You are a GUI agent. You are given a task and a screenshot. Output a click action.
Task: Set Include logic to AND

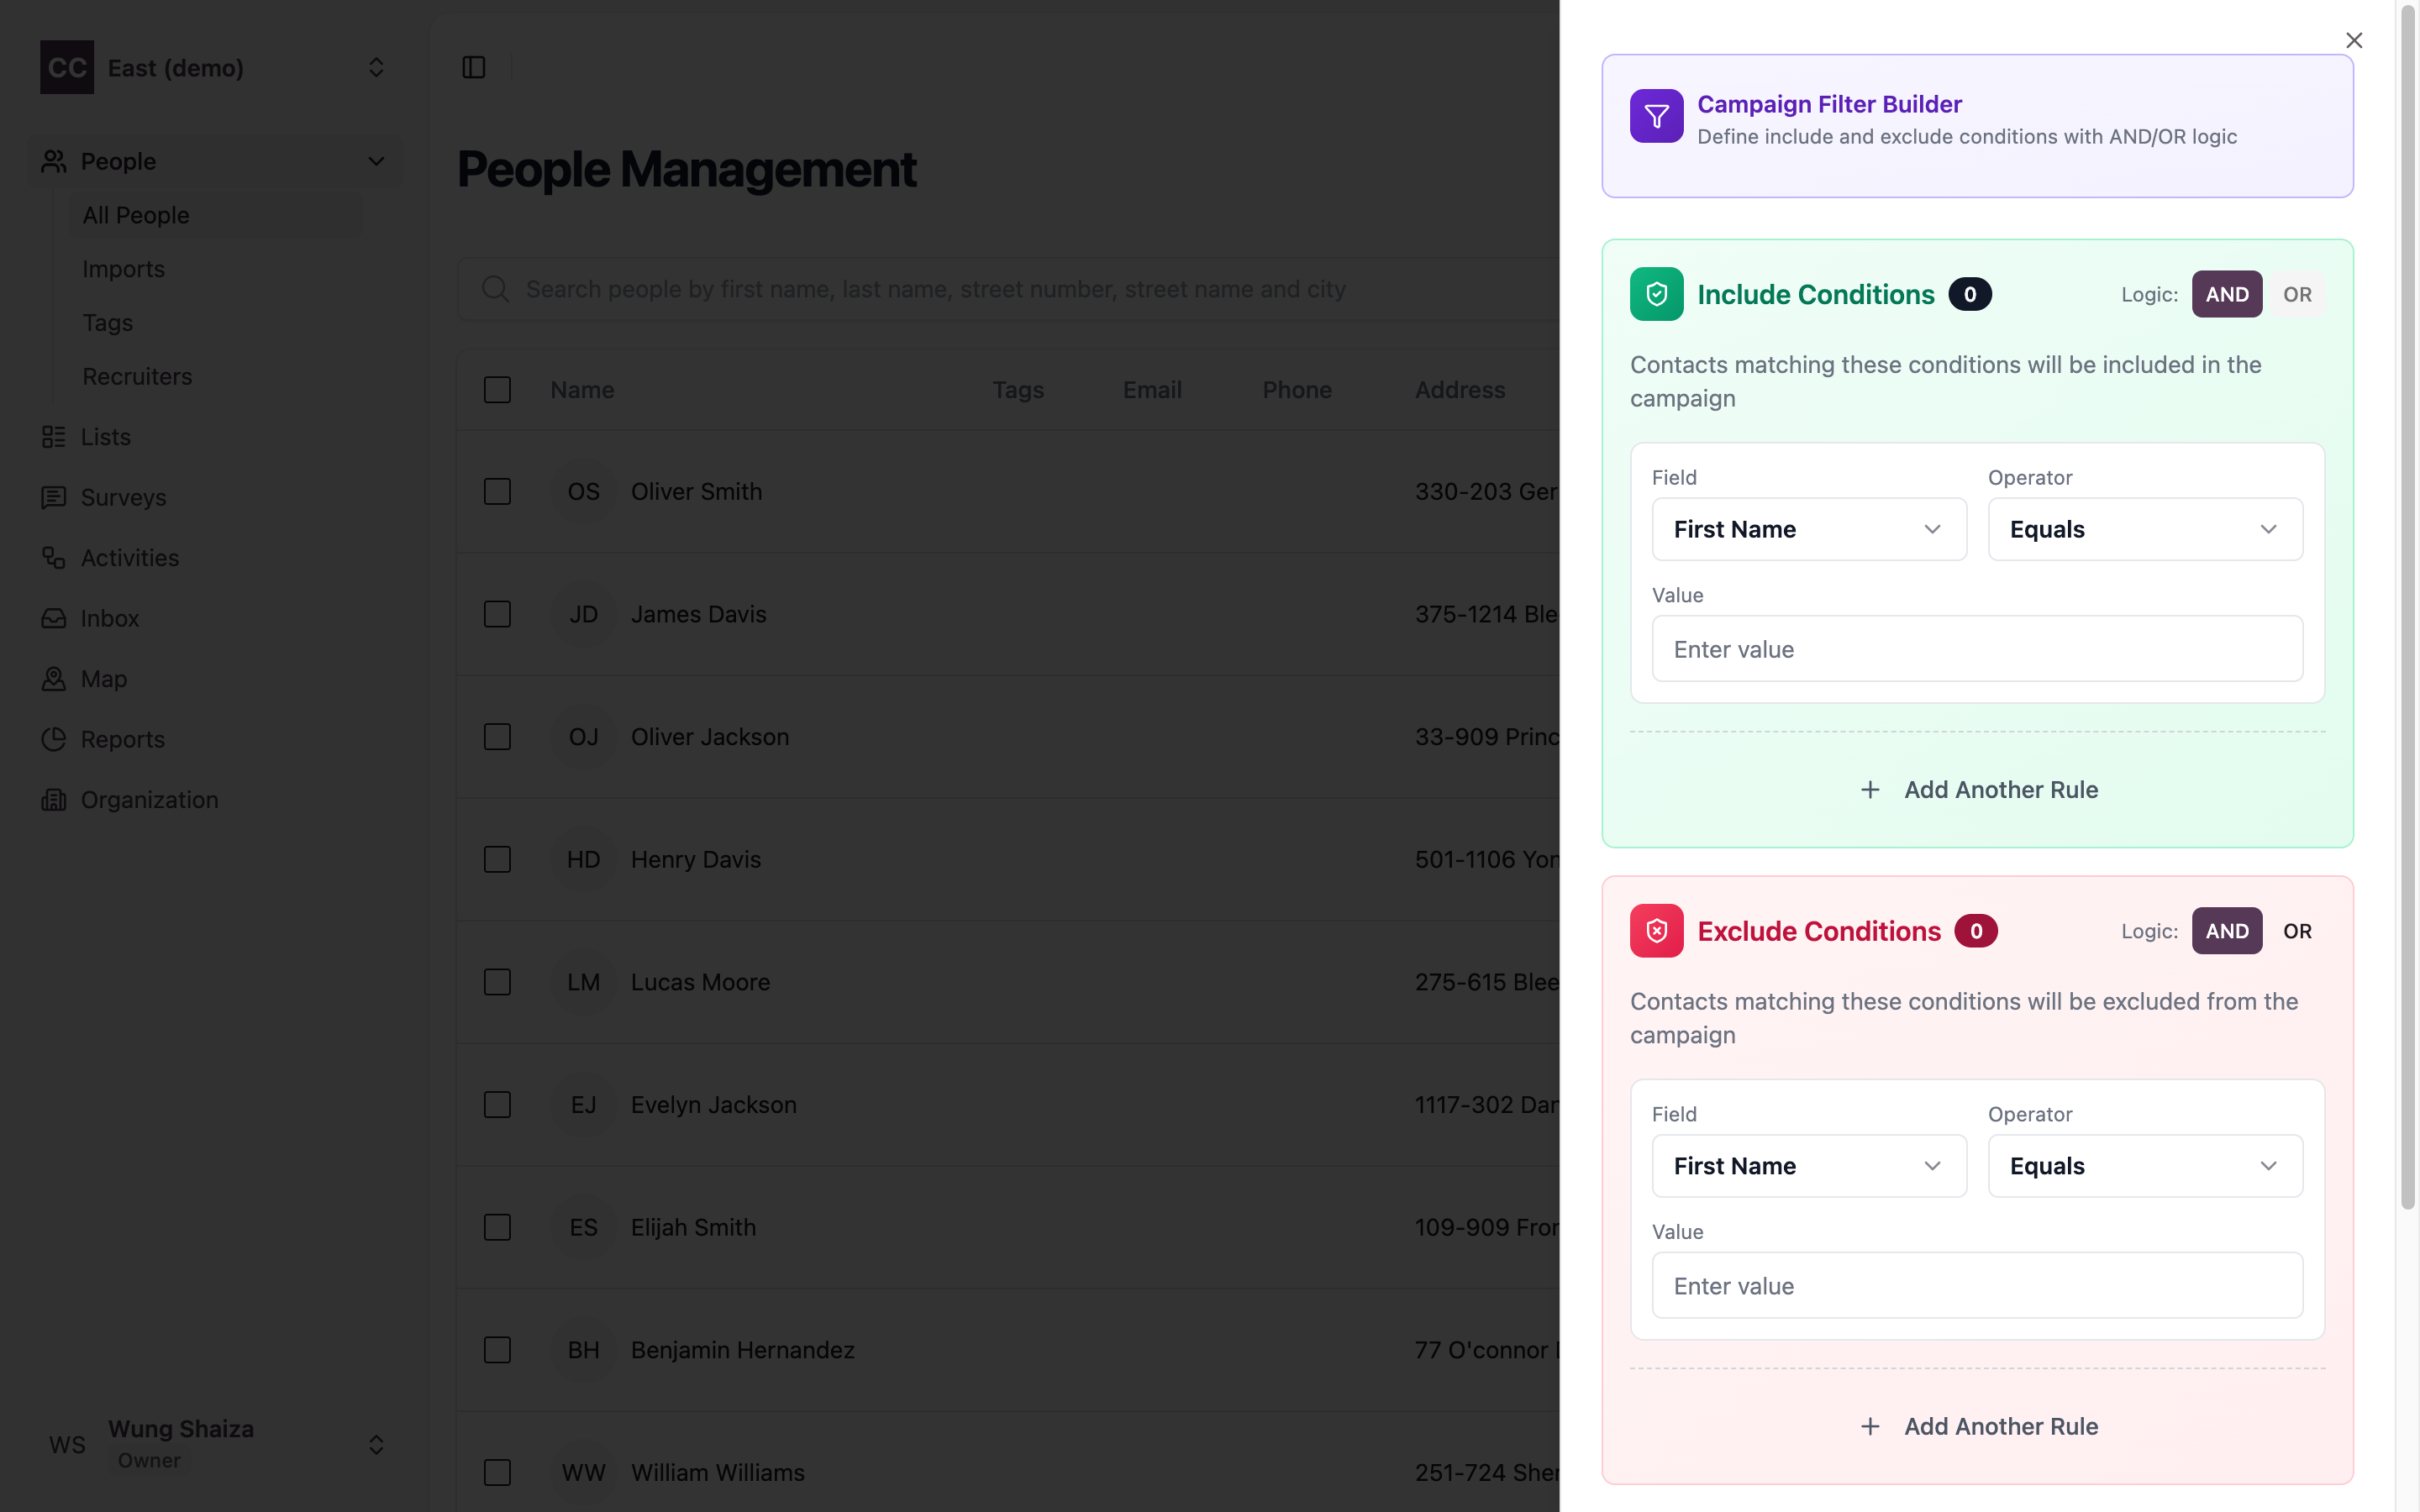click(2227, 294)
